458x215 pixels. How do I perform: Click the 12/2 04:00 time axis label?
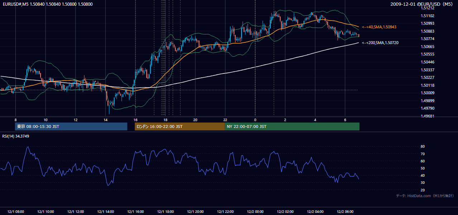point(315,212)
